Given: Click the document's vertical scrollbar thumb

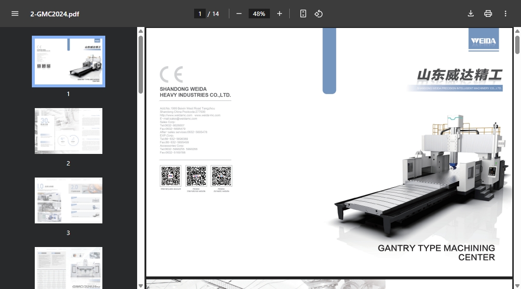Looking at the screenshot, I should tap(517, 45).
